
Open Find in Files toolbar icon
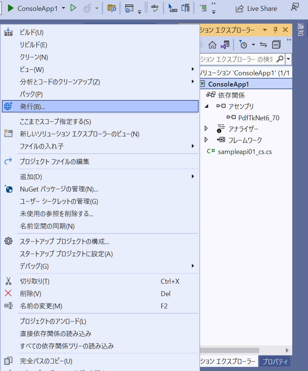point(111,8)
